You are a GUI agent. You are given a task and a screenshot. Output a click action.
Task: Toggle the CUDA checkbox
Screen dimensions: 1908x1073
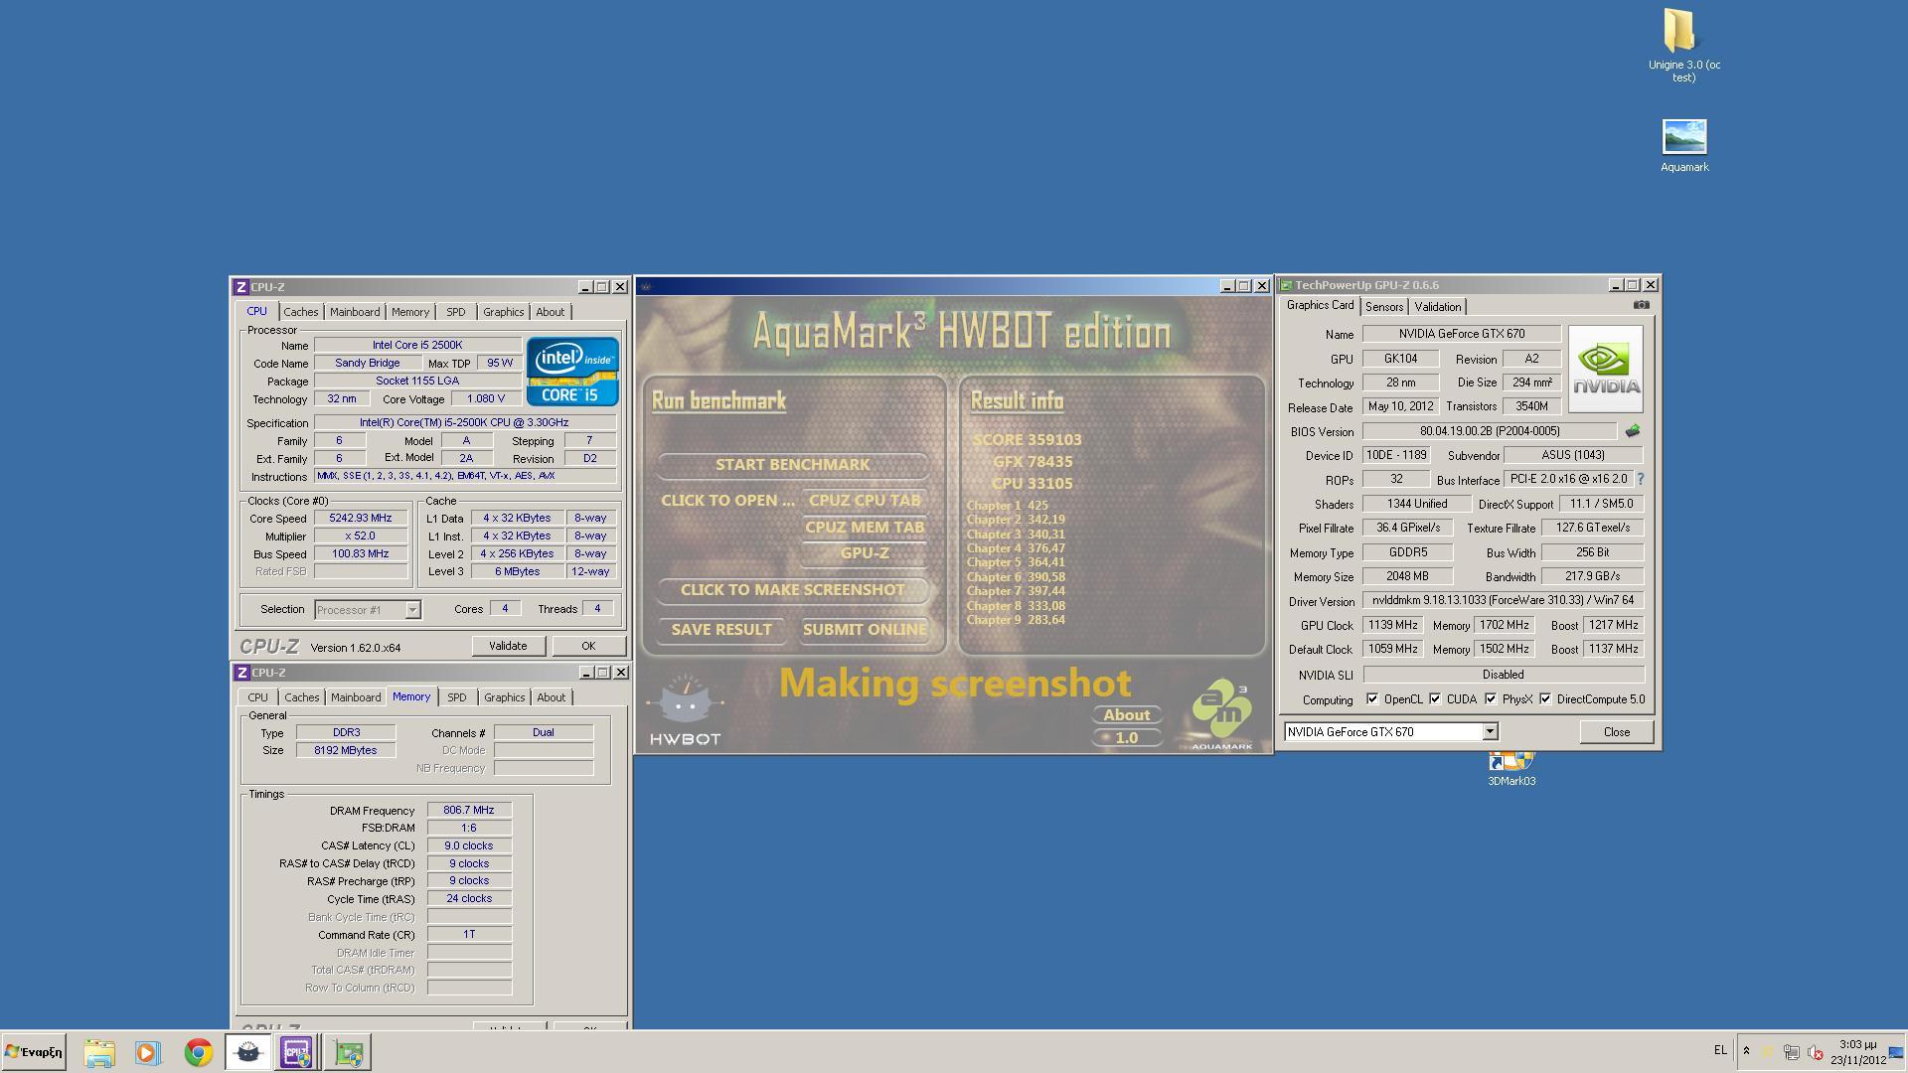[1435, 699]
